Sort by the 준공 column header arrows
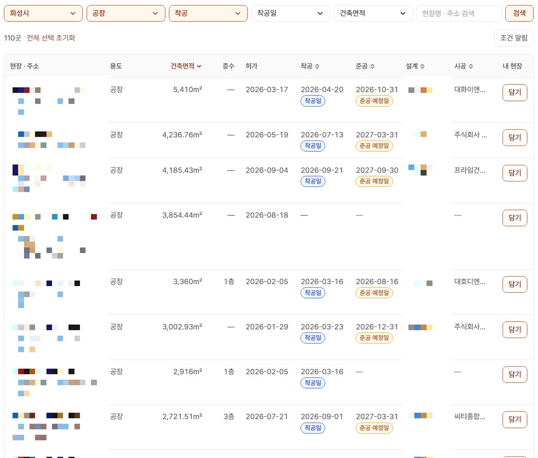The image size is (538, 458). point(365,66)
